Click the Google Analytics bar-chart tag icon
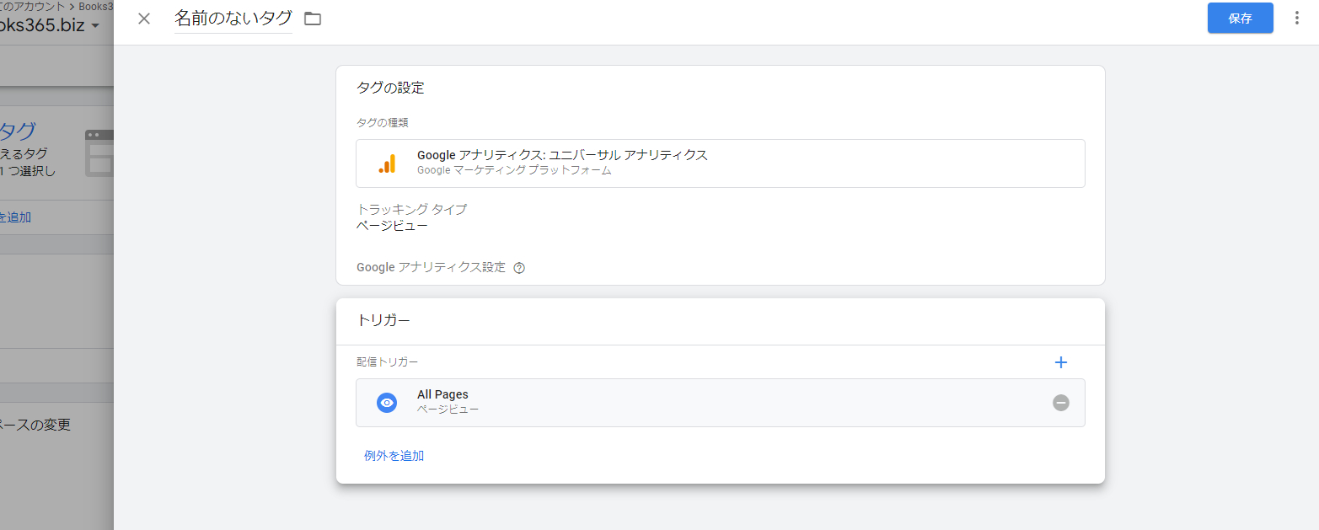 [x=389, y=162]
